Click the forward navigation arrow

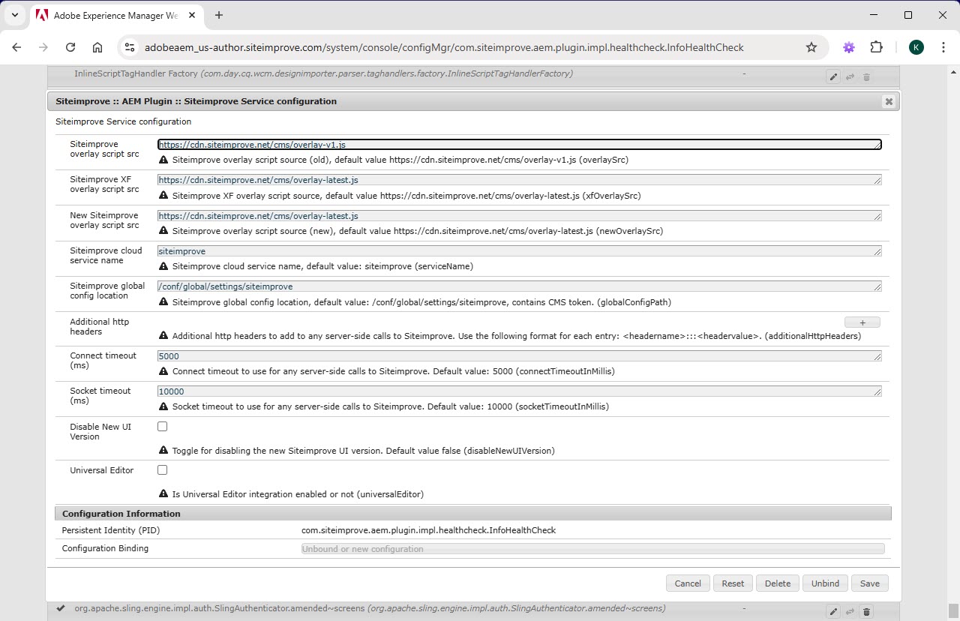[43, 47]
